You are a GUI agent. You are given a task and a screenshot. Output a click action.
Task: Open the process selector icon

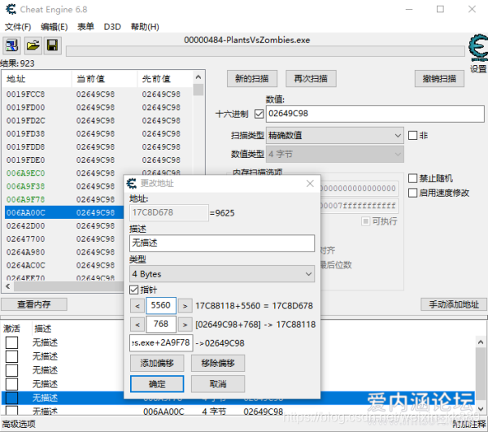coord(12,46)
